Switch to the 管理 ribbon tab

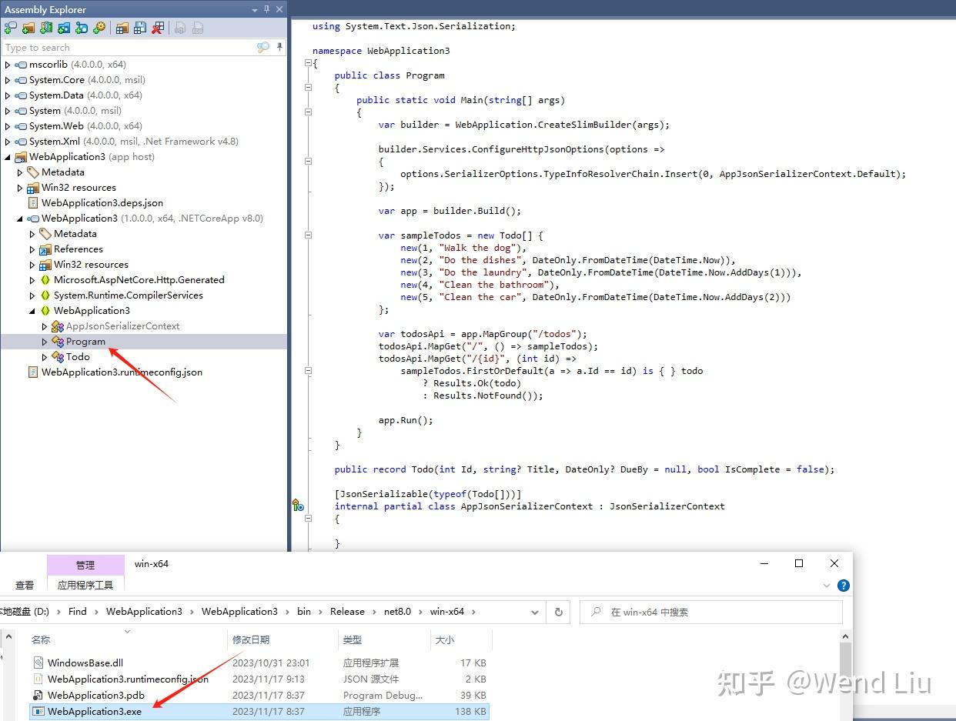pos(85,563)
